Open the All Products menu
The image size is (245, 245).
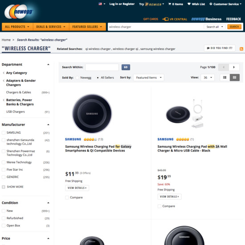[x=17, y=27]
